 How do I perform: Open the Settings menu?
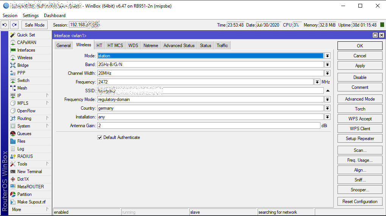click(31, 16)
